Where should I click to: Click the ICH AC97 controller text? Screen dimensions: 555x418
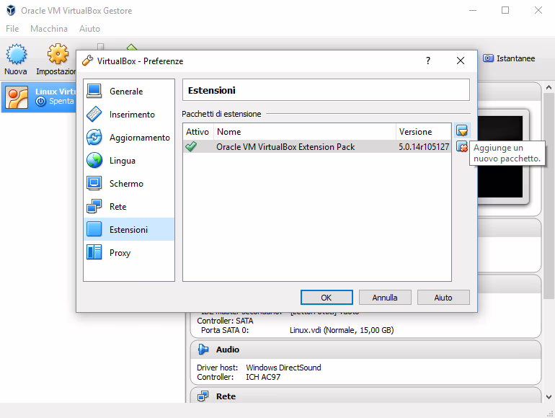pyautogui.click(x=263, y=377)
